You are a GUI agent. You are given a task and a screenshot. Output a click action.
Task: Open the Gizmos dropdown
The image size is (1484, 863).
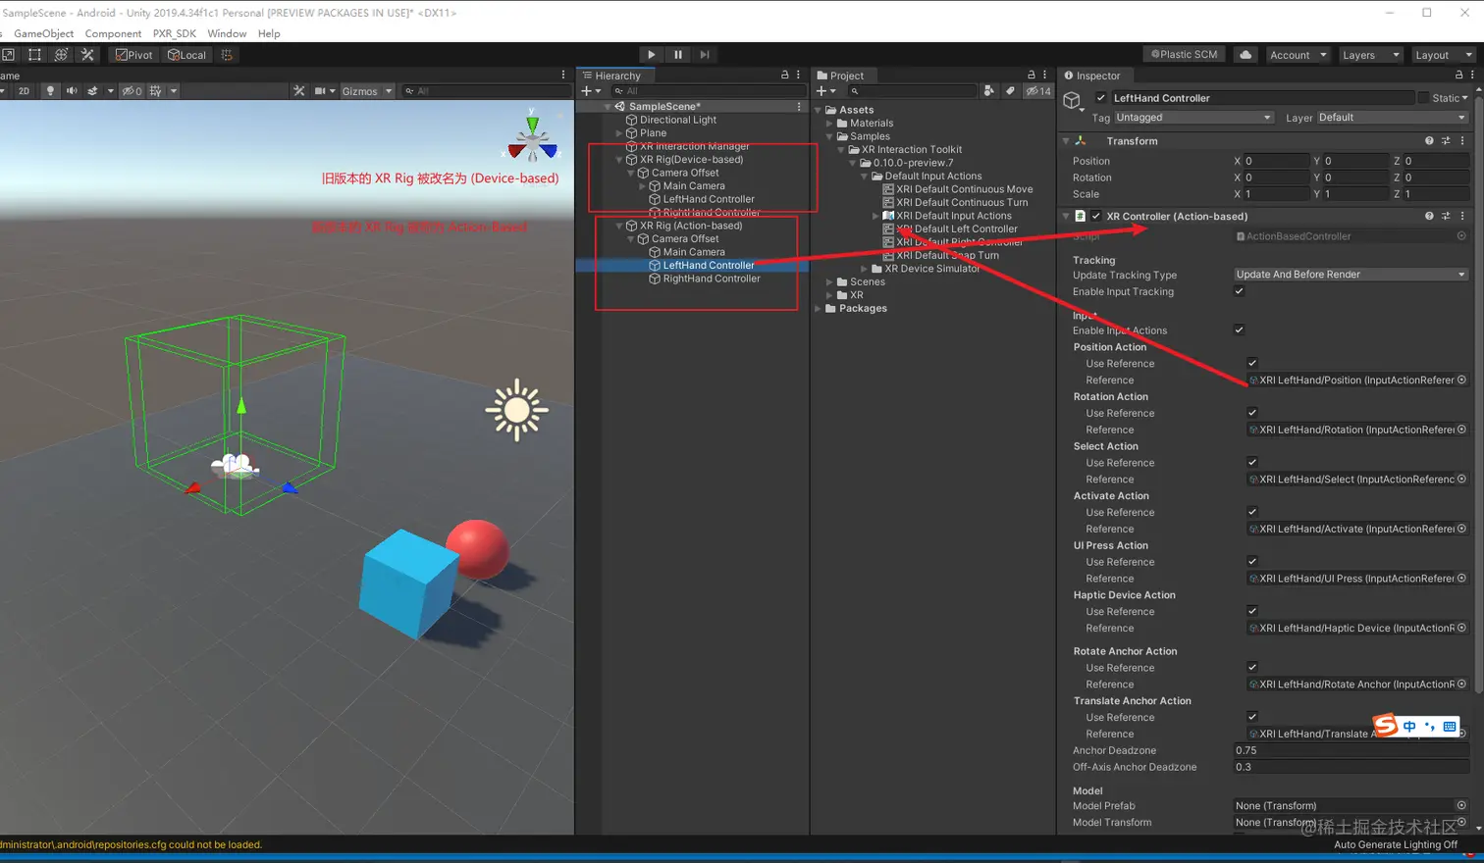pos(366,91)
